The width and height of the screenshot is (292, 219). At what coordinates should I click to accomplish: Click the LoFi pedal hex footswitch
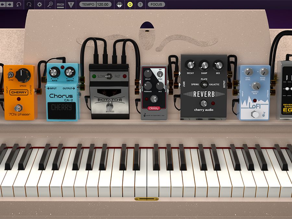click(x=254, y=114)
